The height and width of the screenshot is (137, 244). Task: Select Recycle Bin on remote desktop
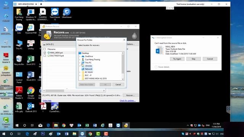click(x=19, y=60)
